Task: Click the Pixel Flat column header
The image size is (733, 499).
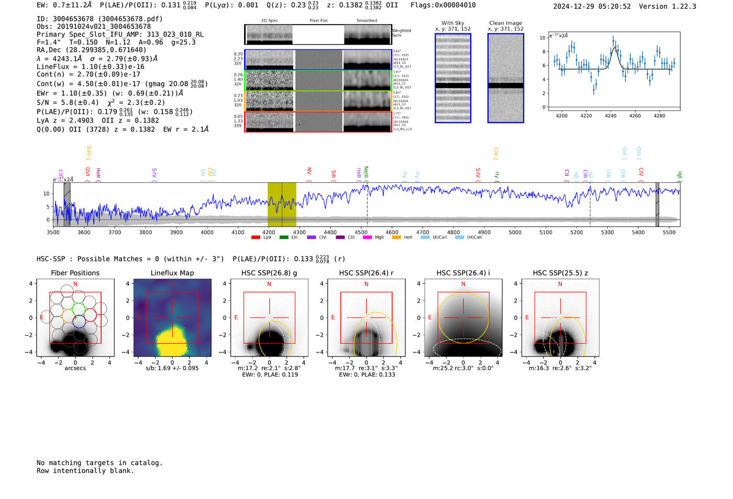Action: 318,20
